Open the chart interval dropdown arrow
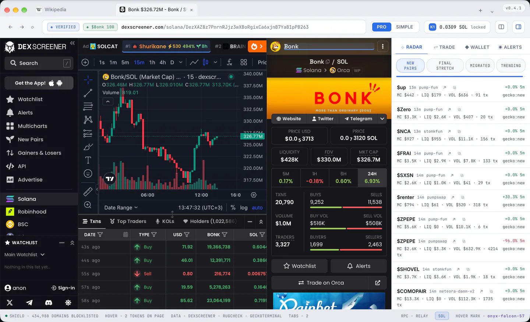 pyautogui.click(x=181, y=62)
